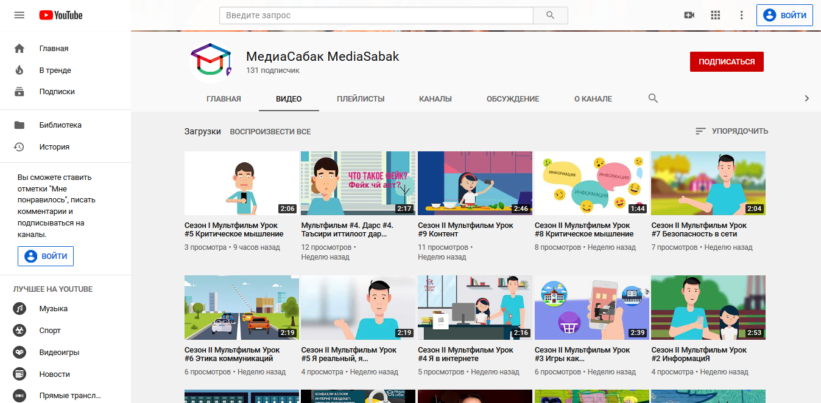Click the Новости icon in sidebar
Image resolution: width=821 pixels, height=403 pixels.
pyautogui.click(x=19, y=374)
